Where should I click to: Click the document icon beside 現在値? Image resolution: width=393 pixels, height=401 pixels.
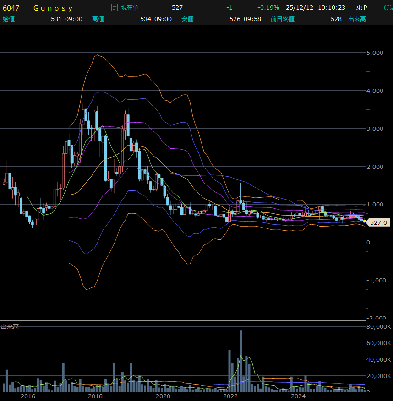(115, 8)
